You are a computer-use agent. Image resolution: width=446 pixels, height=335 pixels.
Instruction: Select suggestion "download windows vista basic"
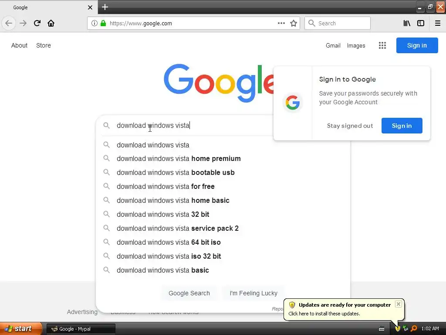(x=223, y=270)
